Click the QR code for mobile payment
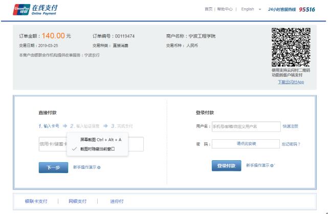The height and width of the screenshot is (214, 328). coord(291,47)
